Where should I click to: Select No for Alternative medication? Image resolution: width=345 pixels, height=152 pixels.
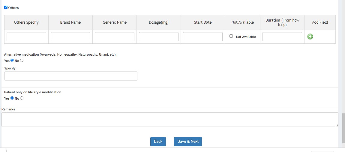(22, 60)
